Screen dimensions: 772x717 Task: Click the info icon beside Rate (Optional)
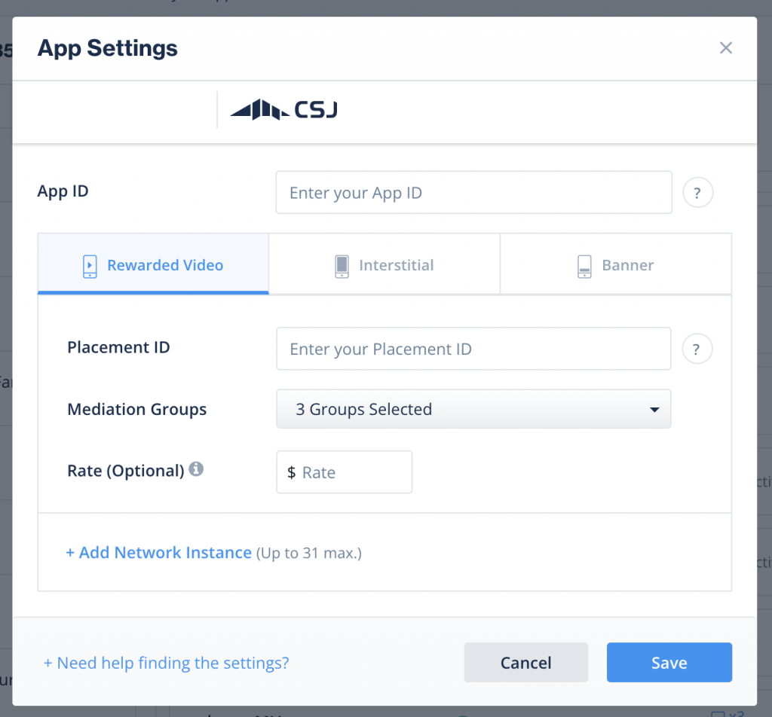(x=197, y=468)
